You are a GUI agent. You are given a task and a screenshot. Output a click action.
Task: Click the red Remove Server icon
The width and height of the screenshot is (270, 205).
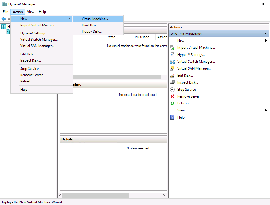point(172,96)
